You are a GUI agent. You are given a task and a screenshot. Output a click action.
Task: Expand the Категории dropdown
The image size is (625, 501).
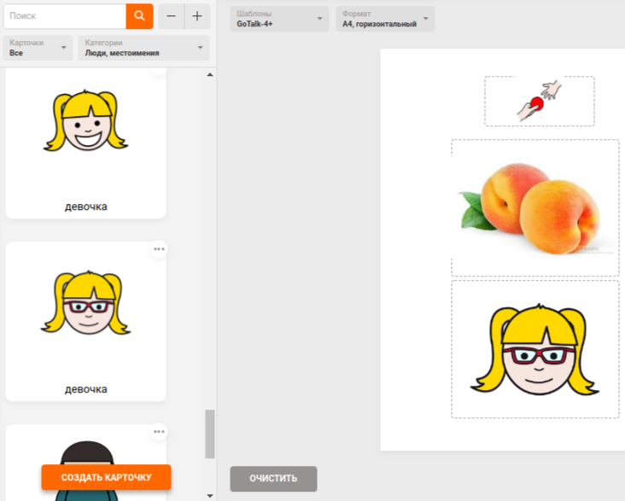click(x=143, y=48)
